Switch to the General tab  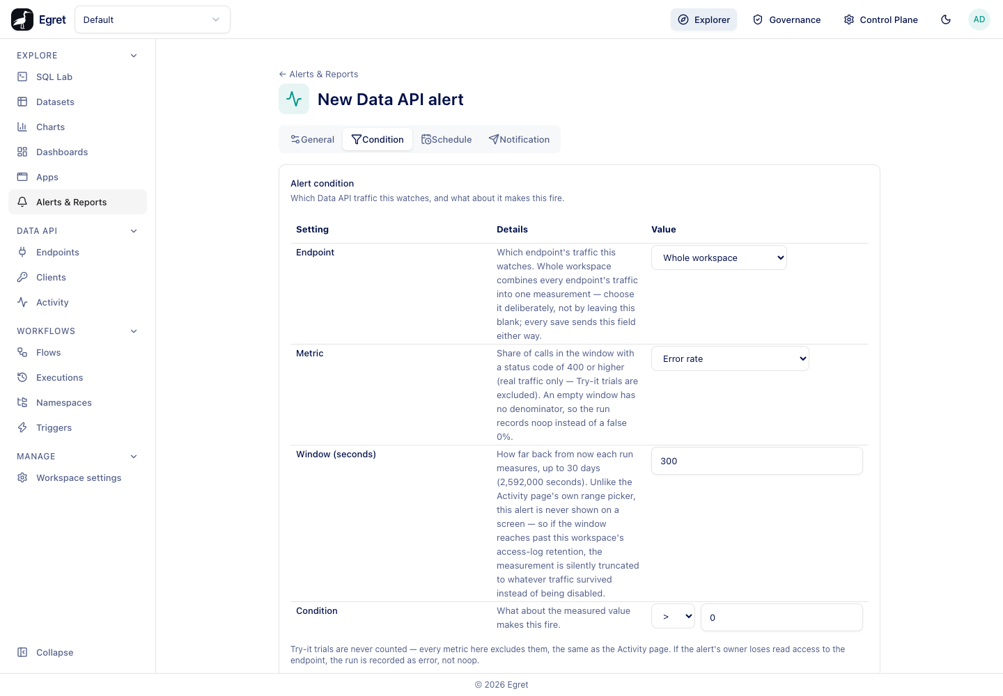click(312, 139)
